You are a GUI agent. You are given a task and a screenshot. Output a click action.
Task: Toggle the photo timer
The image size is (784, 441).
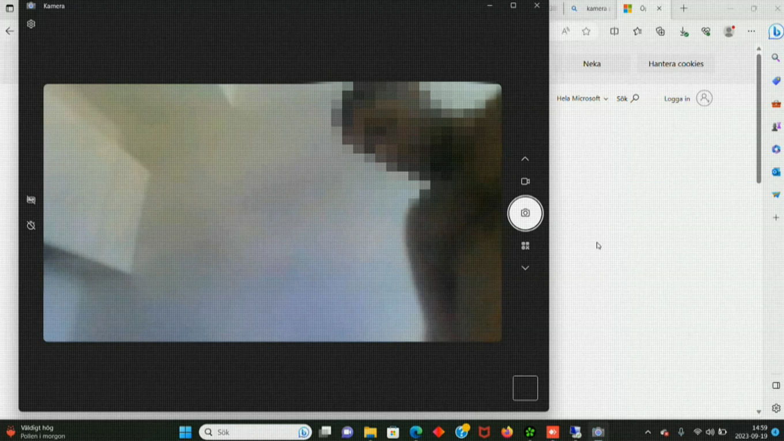click(31, 225)
